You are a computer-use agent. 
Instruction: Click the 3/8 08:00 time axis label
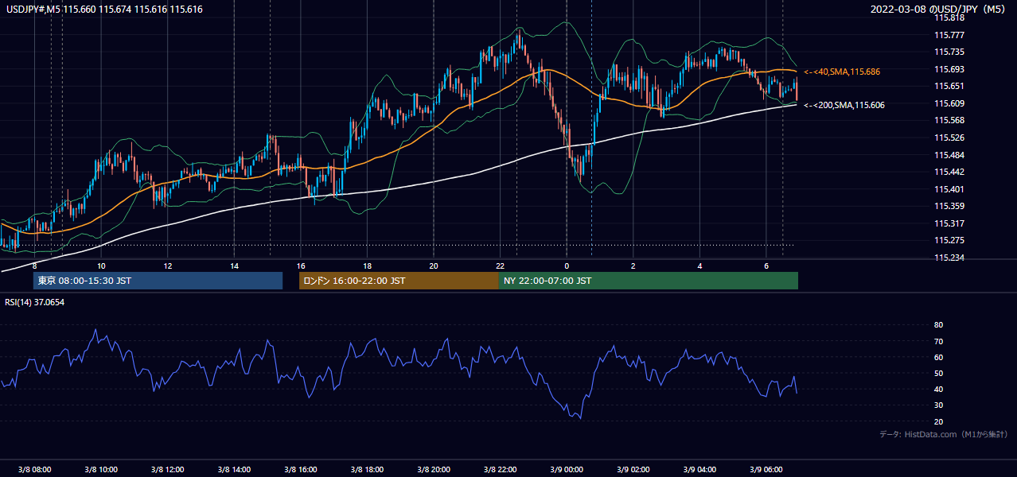(35, 469)
